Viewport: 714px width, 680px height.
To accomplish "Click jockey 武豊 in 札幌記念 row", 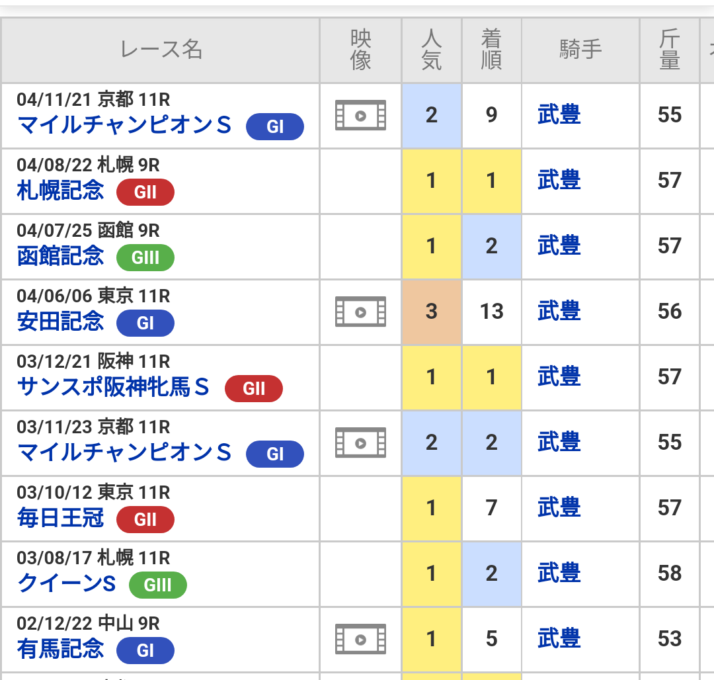I will 559,181.
